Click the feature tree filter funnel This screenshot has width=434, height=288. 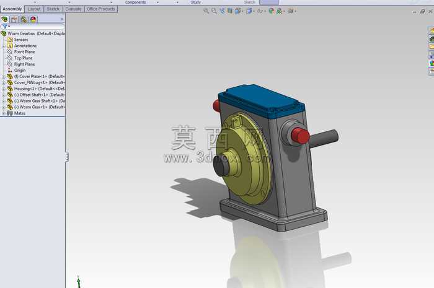click(x=5, y=27)
